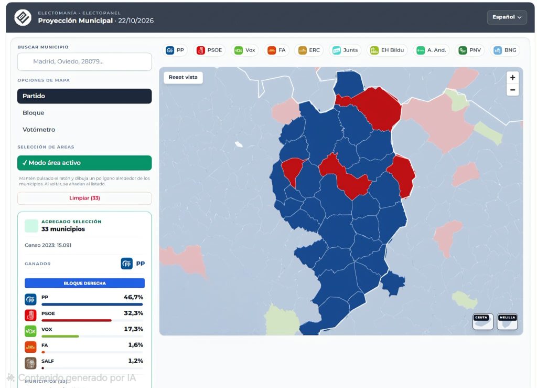Click the 33 municipios heading
Viewport: 537px width, 388px height.
[63, 229]
